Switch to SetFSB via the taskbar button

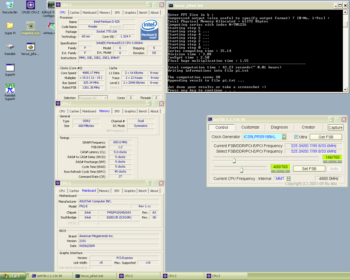coord(51,276)
